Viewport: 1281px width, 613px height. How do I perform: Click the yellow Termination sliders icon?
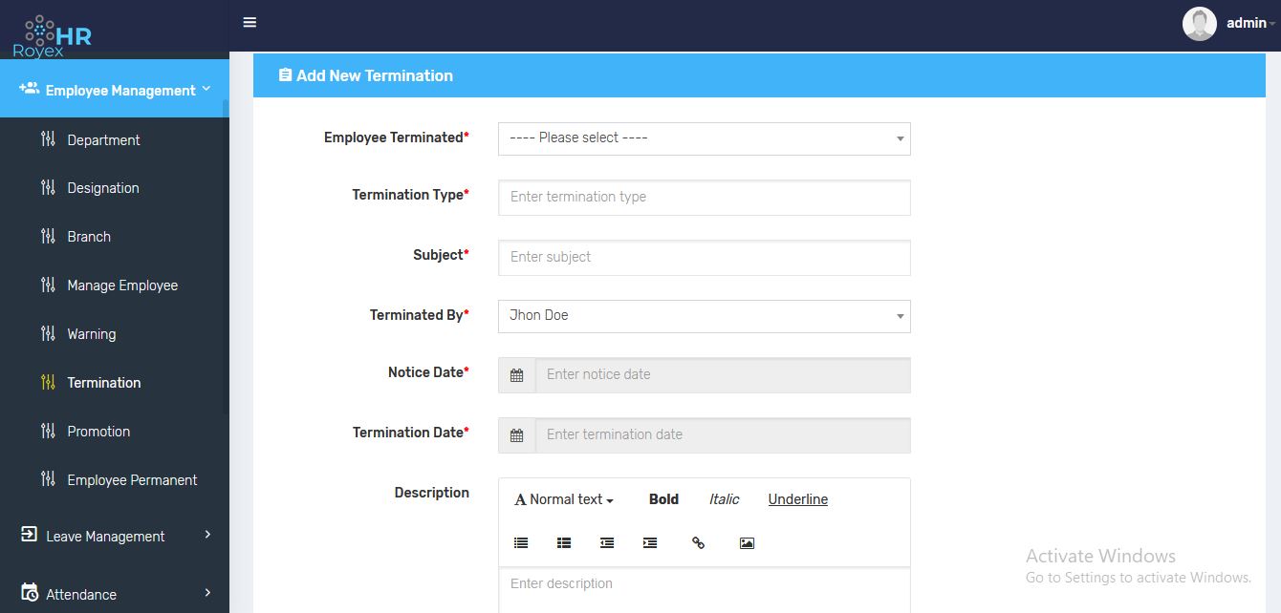tap(48, 382)
